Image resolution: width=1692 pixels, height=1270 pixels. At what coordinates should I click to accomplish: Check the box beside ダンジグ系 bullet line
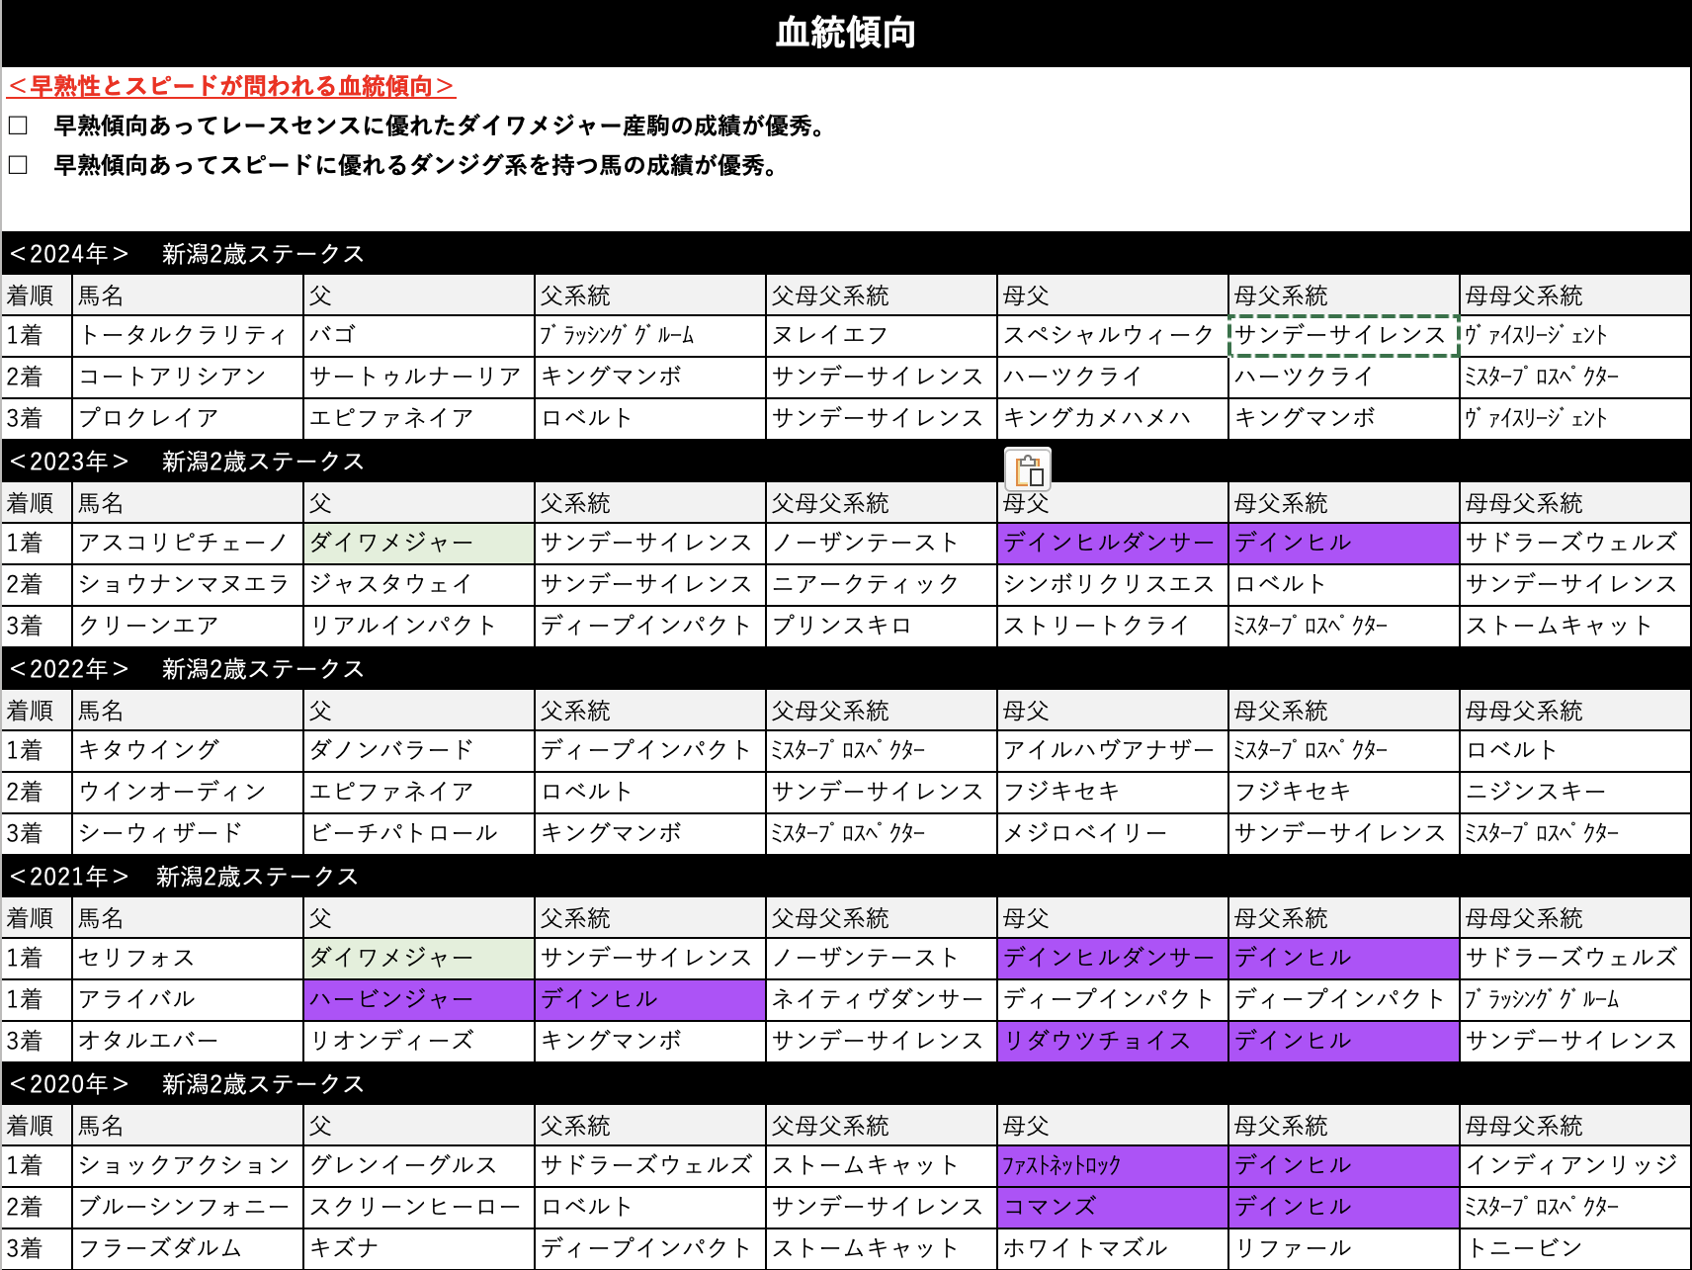point(18,165)
